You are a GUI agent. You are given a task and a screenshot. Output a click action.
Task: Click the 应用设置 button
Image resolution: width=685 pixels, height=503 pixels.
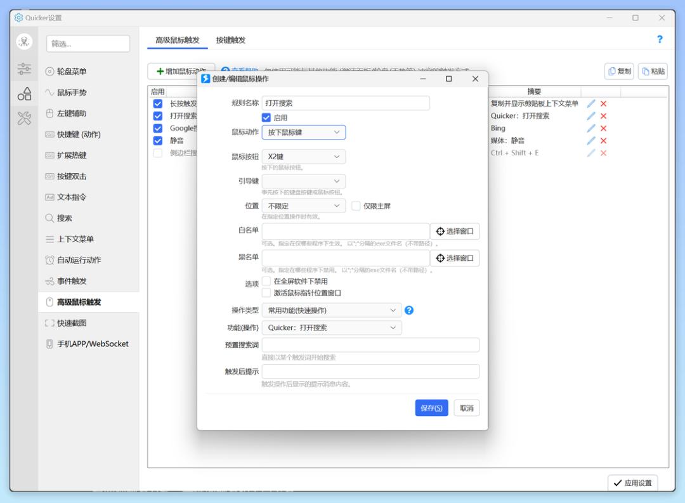pyautogui.click(x=632, y=483)
